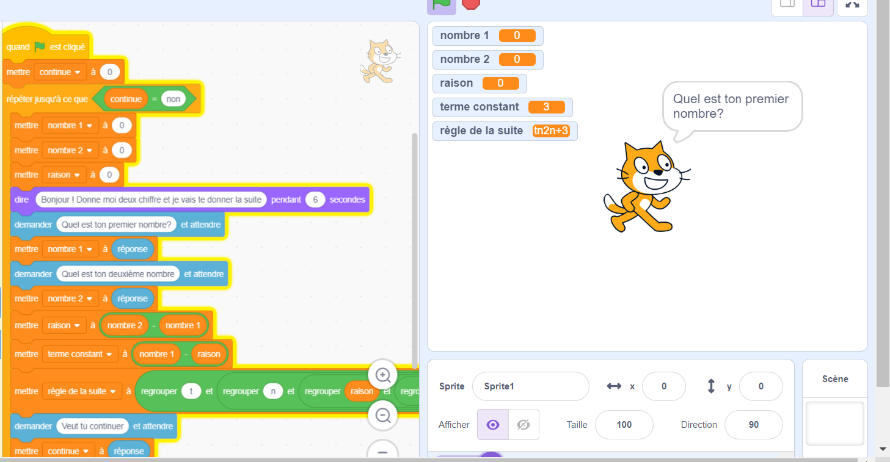Click the 'non' value in the condition
The image size is (890, 462).
[173, 99]
